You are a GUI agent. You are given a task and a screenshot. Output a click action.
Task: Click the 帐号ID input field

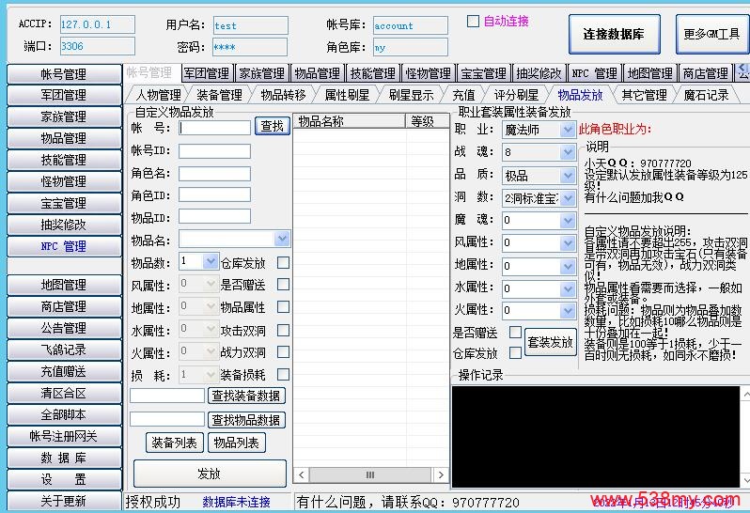click(x=215, y=151)
